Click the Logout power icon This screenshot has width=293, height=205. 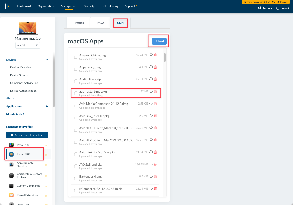click(x=278, y=8)
